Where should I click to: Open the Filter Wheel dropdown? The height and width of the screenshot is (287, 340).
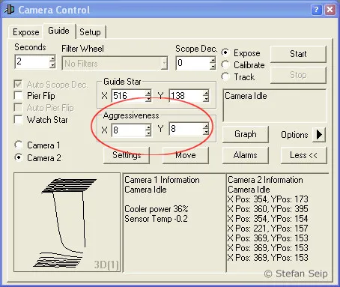pos(164,63)
